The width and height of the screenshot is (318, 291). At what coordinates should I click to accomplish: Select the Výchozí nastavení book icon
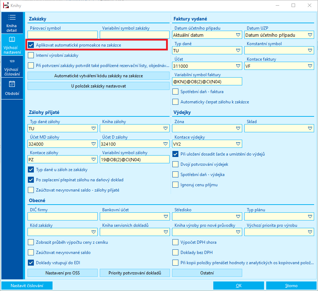[12, 40]
